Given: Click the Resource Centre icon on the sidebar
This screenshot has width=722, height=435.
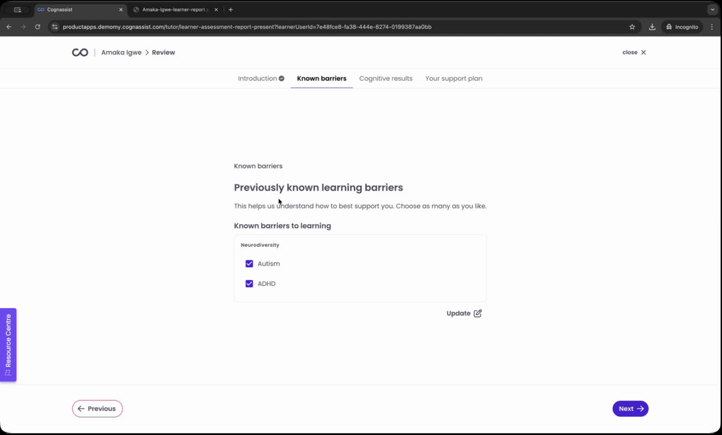Looking at the screenshot, I should coord(8,373).
